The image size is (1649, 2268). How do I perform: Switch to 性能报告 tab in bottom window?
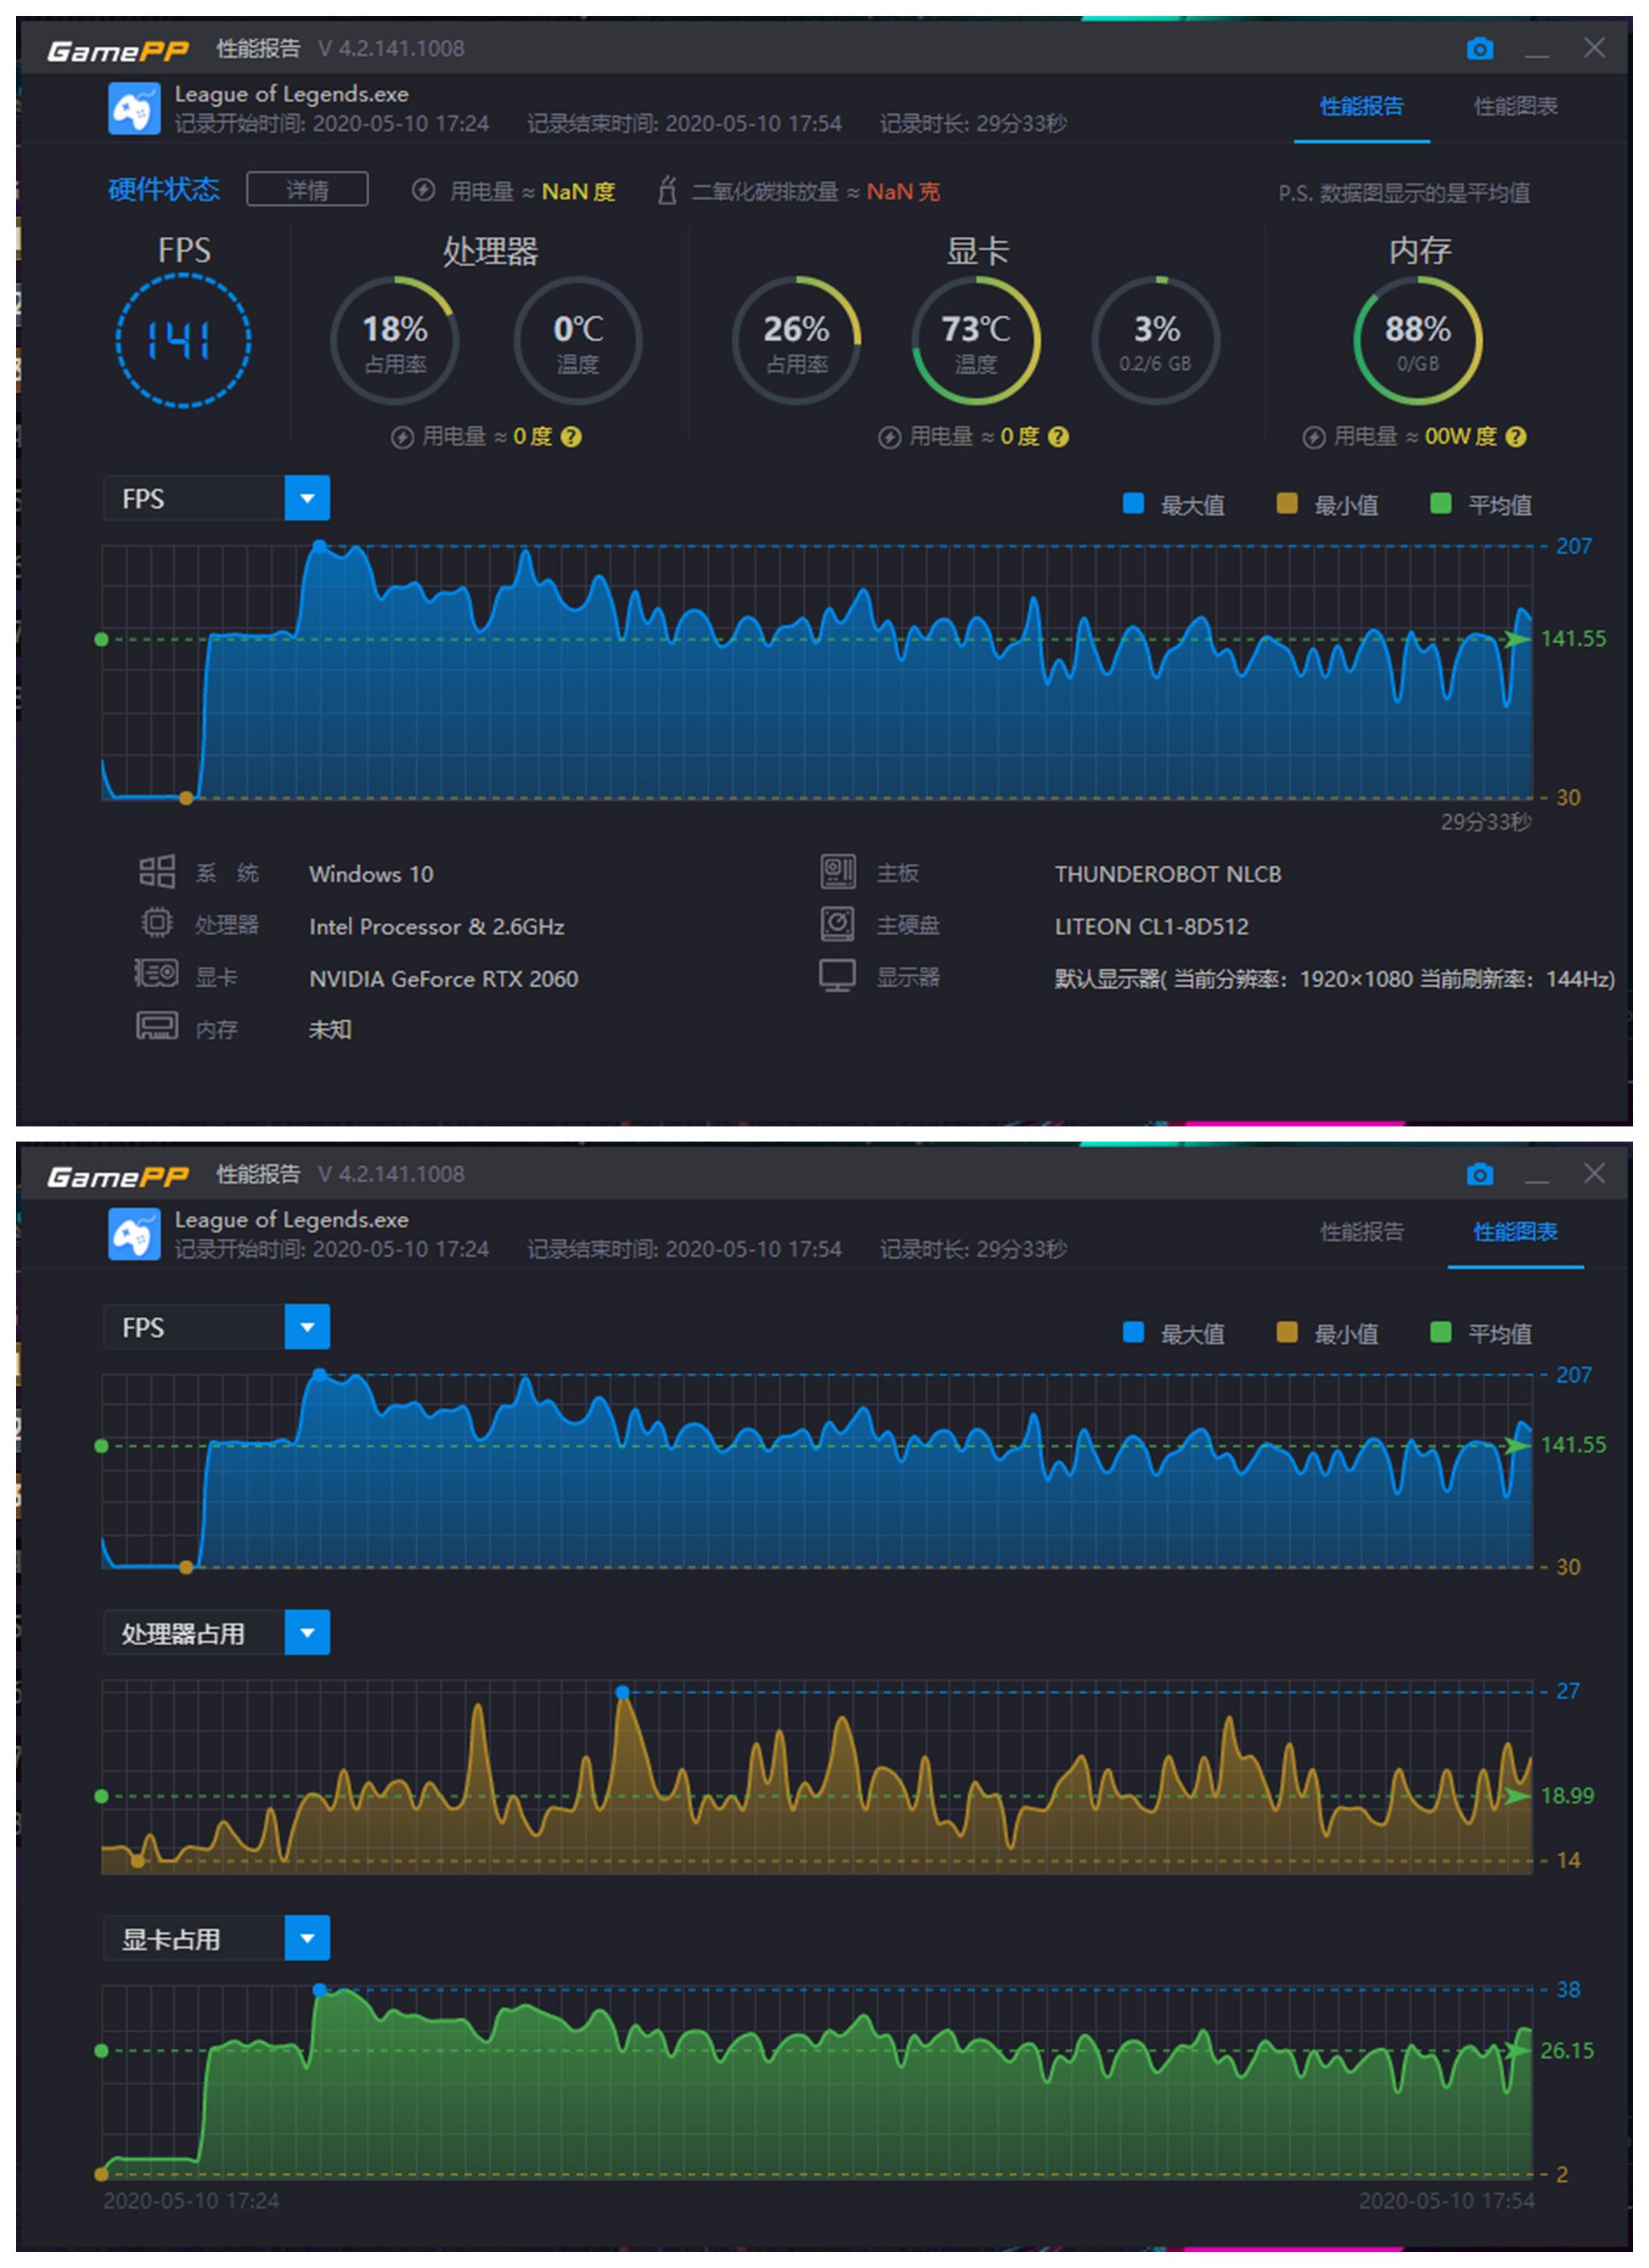coord(1361,1232)
